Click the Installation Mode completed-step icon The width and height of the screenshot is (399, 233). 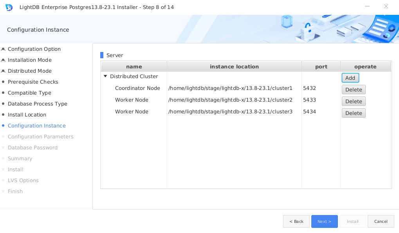3,60
